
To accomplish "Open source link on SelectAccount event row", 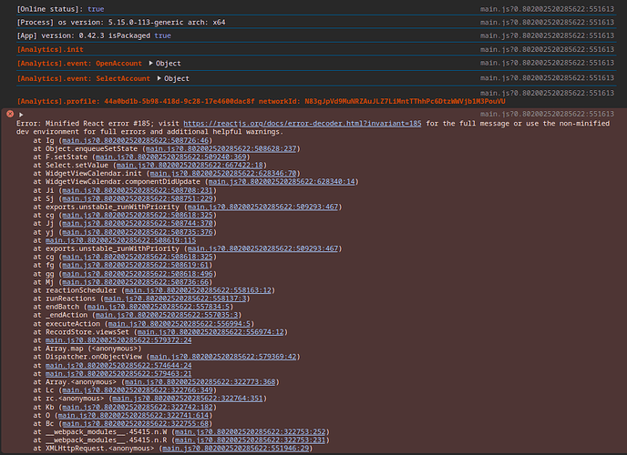I will tap(547, 78).
